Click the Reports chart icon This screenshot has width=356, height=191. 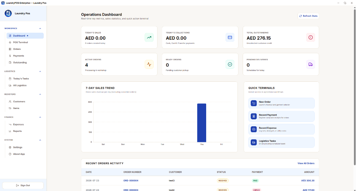[10, 131]
